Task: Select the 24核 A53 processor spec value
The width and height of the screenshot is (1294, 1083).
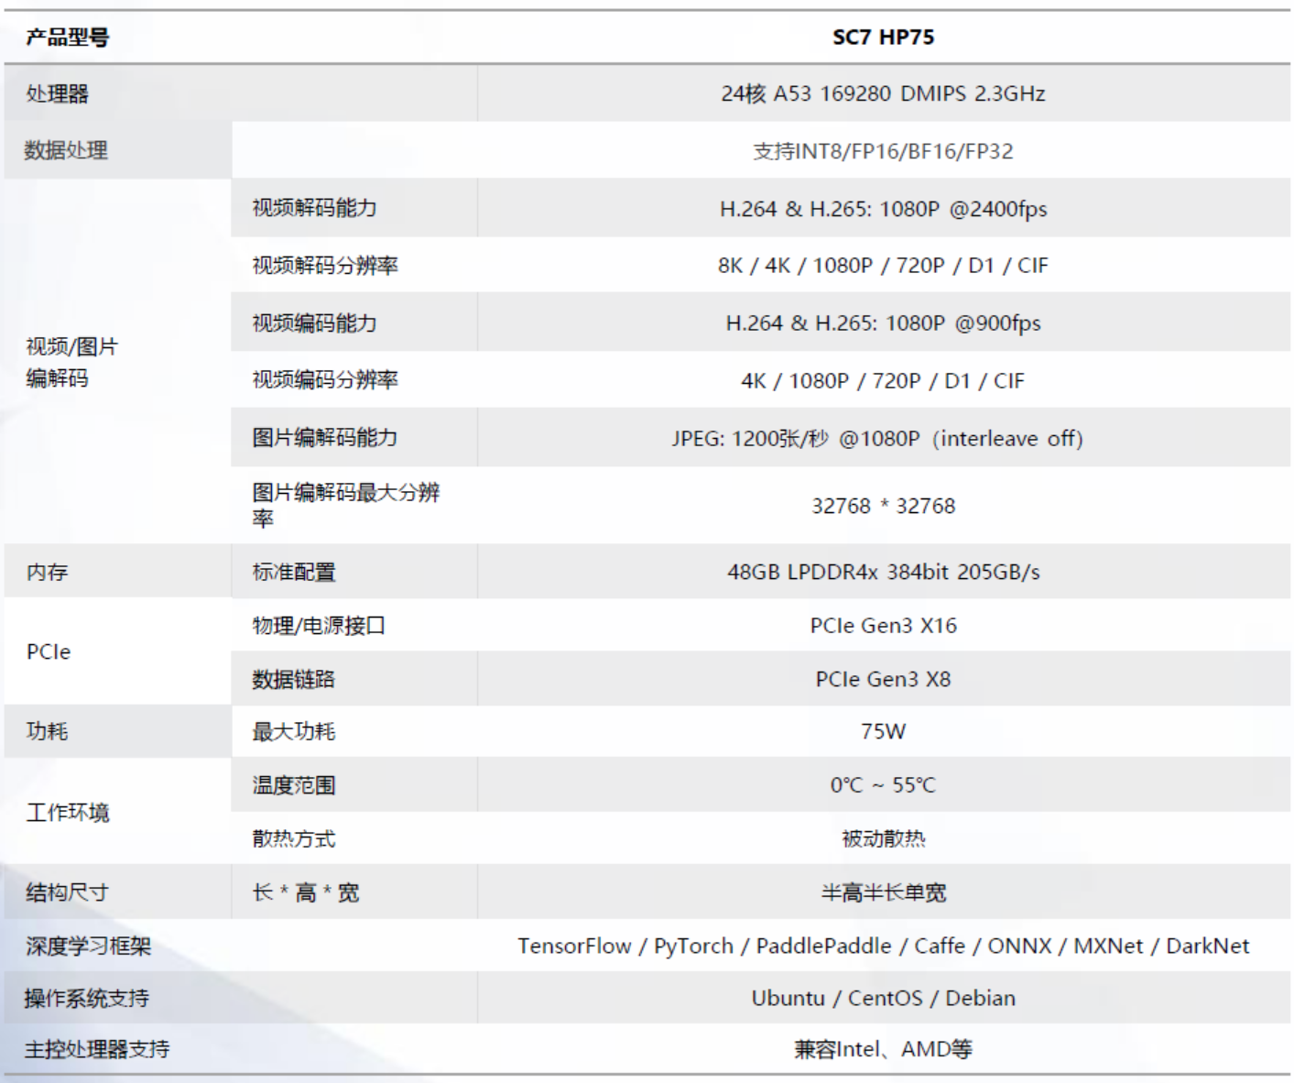Action: 883,93
